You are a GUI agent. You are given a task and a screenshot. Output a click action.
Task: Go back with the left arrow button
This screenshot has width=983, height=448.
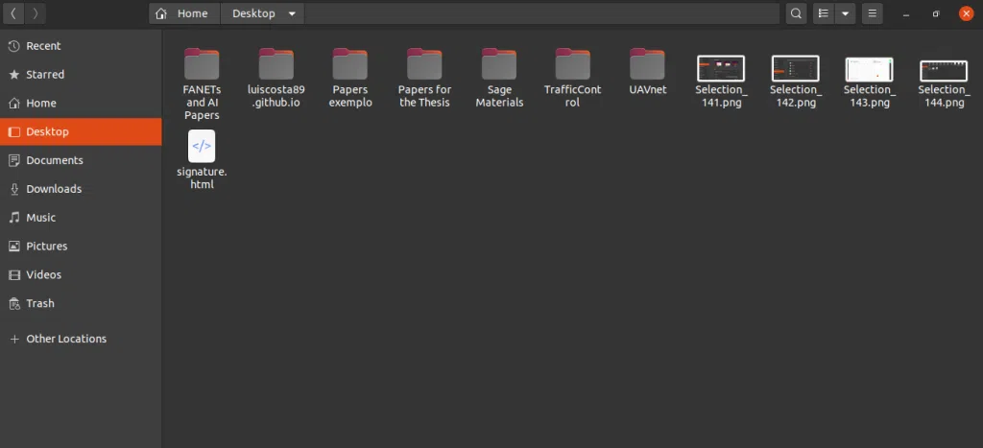point(13,13)
